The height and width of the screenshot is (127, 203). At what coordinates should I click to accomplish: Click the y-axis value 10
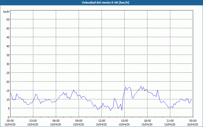[8, 99]
